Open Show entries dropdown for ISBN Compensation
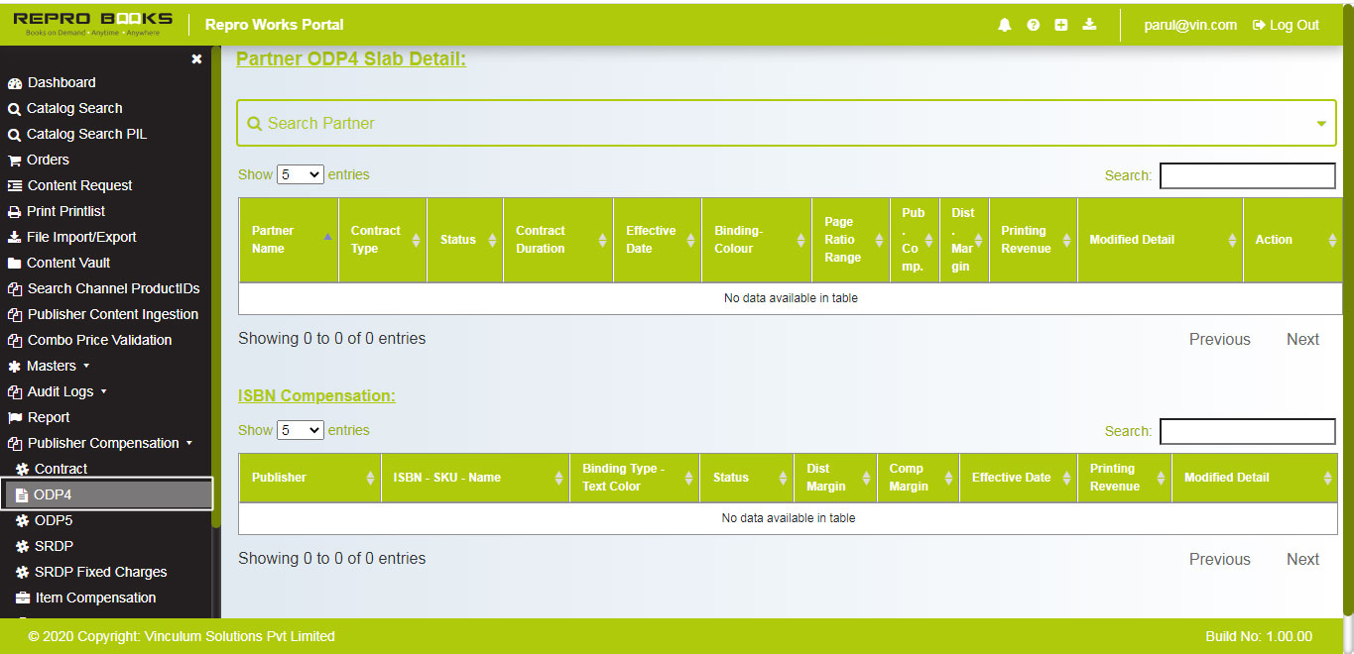The height and width of the screenshot is (654, 1354). 300,430
